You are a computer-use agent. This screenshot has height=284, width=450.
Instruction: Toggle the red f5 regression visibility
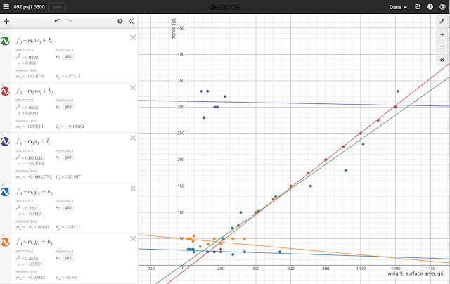coord(5,91)
